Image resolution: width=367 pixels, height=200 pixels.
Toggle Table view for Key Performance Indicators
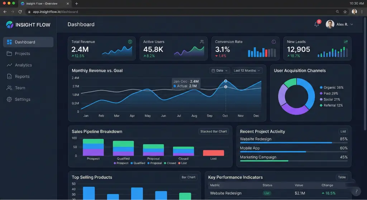(x=342, y=177)
